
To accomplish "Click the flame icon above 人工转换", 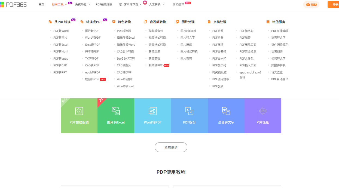I will click(145, 2).
